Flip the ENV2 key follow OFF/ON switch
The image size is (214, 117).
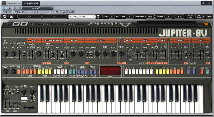coord(208,55)
